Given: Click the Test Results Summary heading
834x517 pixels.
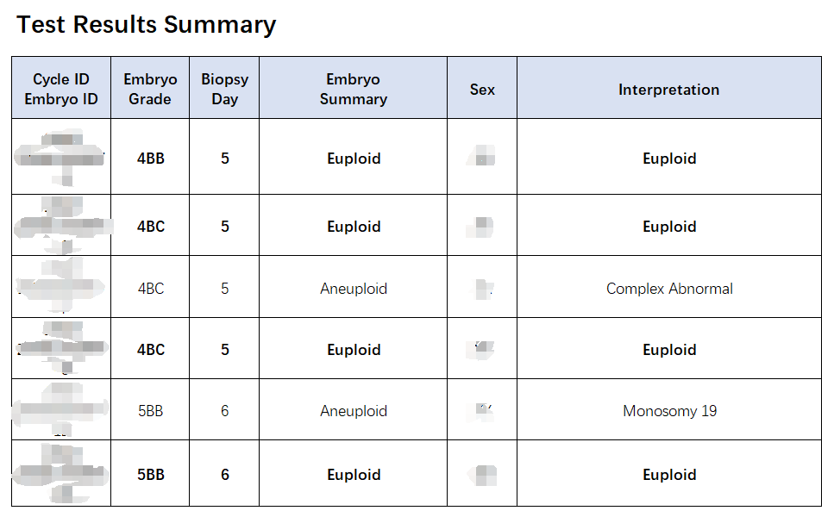Looking at the screenshot, I should pos(147,25).
